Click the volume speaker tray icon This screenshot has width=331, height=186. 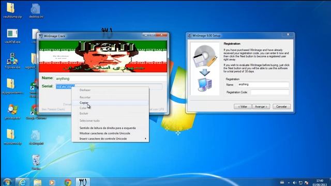294,182
